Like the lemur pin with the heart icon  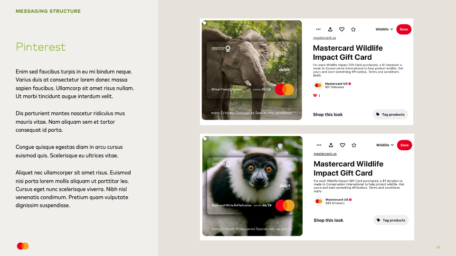[342, 145]
